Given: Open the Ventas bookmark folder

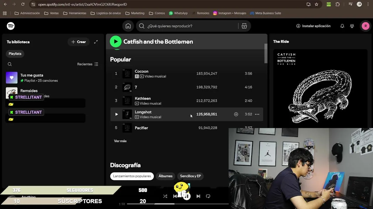Looking at the screenshot, I should click(x=51, y=13).
